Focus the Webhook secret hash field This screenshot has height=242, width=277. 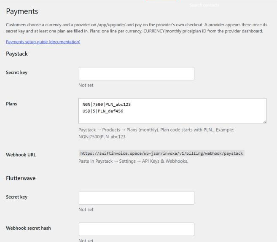[x=136, y=229]
